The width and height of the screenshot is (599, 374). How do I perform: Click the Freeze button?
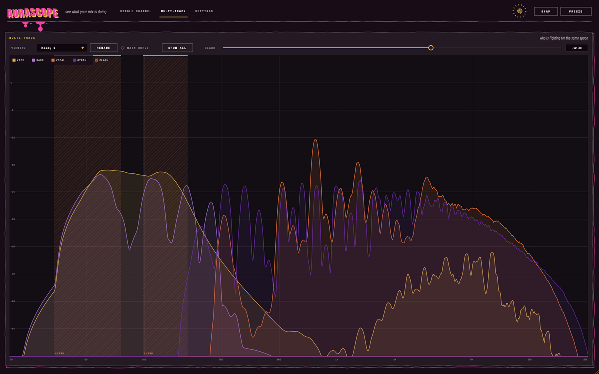[576, 11]
